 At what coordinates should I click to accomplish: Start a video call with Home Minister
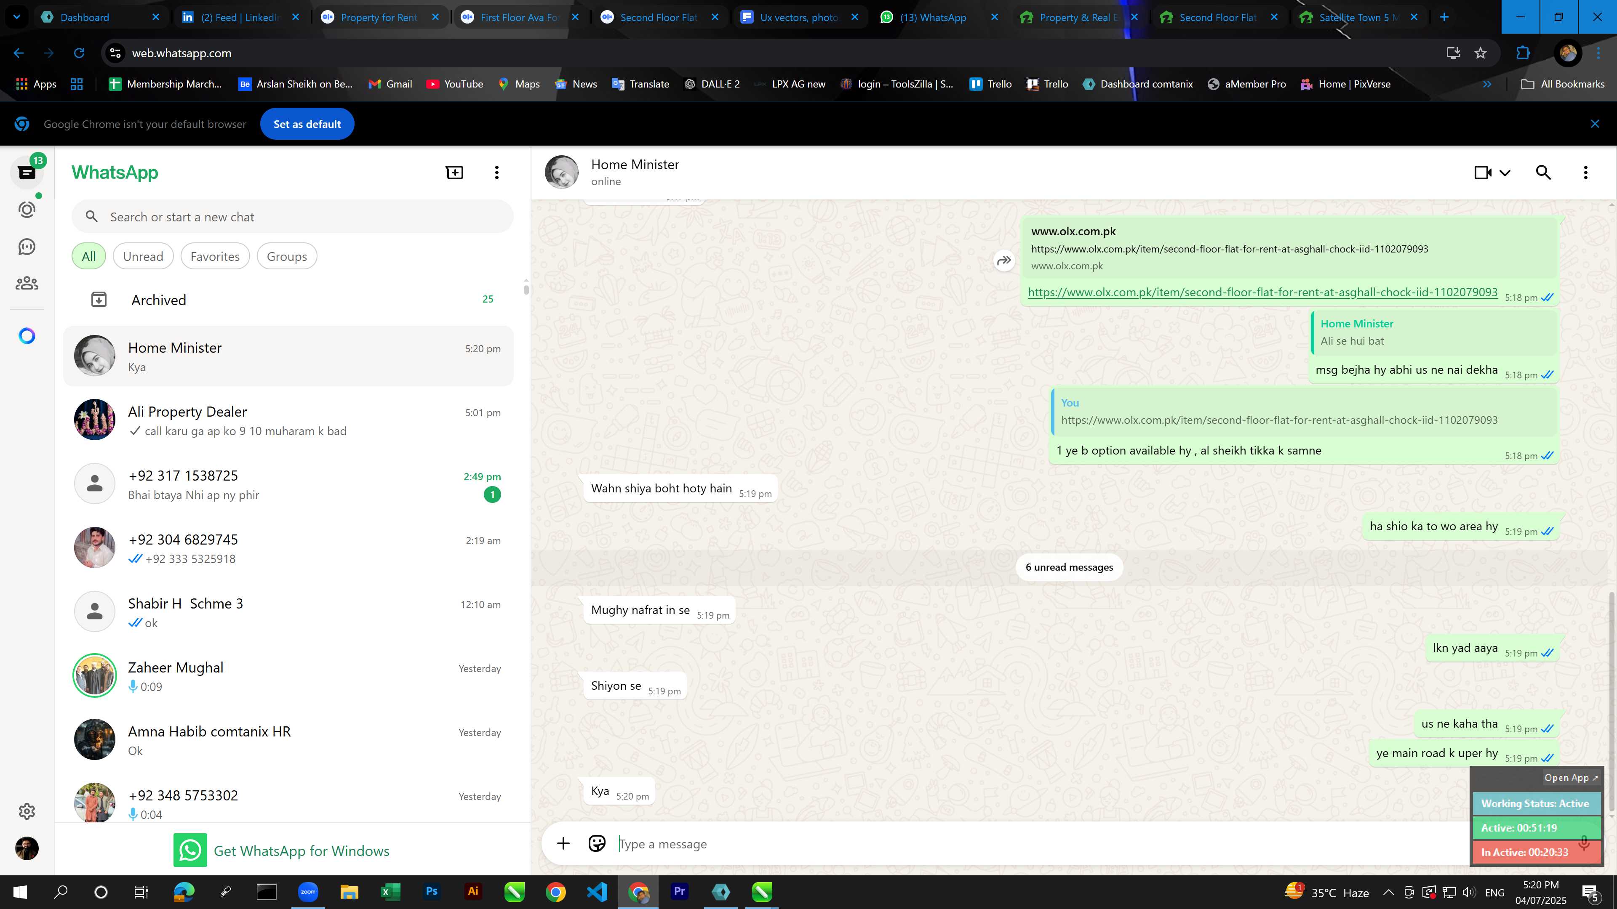[x=1483, y=173]
